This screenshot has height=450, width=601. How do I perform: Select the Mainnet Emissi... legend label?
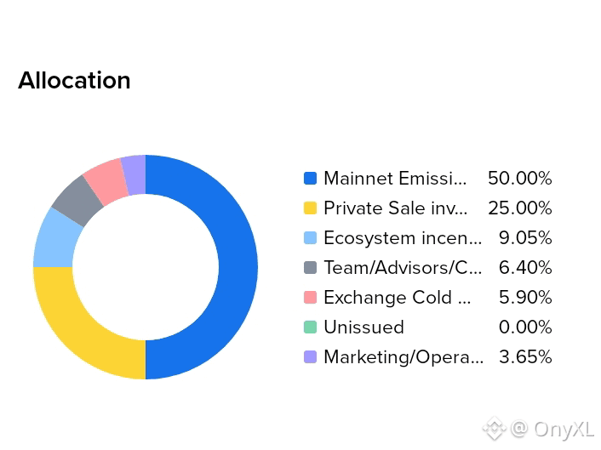(395, 179)
